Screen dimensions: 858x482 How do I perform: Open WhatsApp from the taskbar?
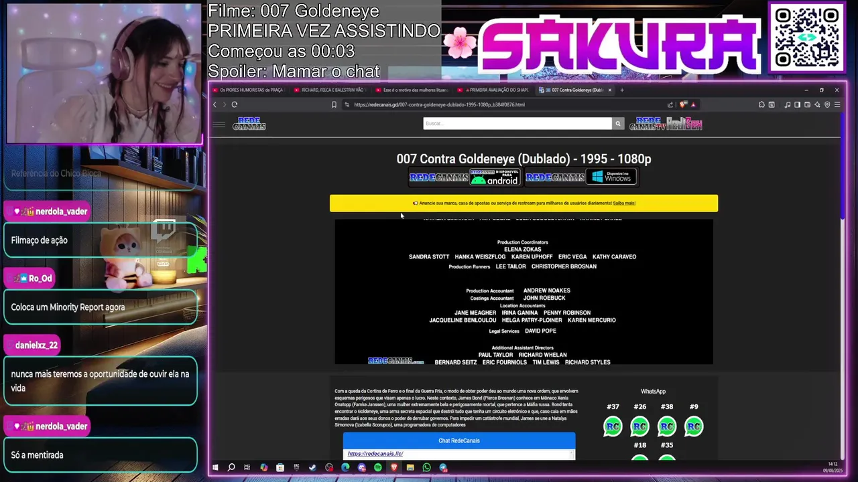[427, 467]
